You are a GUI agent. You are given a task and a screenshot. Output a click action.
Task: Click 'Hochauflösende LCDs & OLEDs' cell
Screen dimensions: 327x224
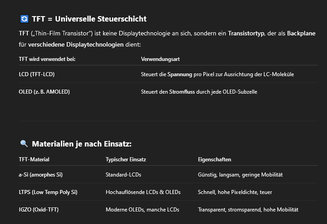[x=143, y=192]
